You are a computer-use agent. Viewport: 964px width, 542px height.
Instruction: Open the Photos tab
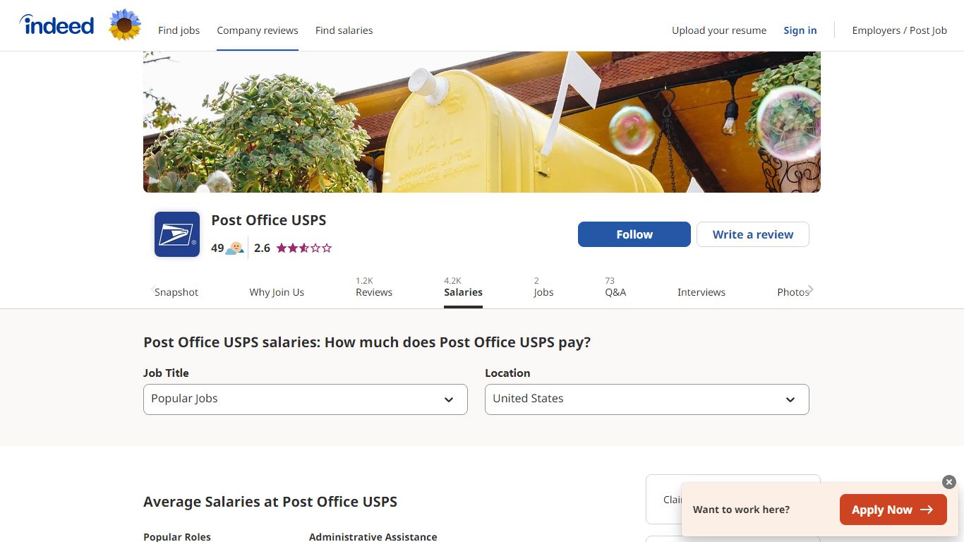tap(793, 292)
